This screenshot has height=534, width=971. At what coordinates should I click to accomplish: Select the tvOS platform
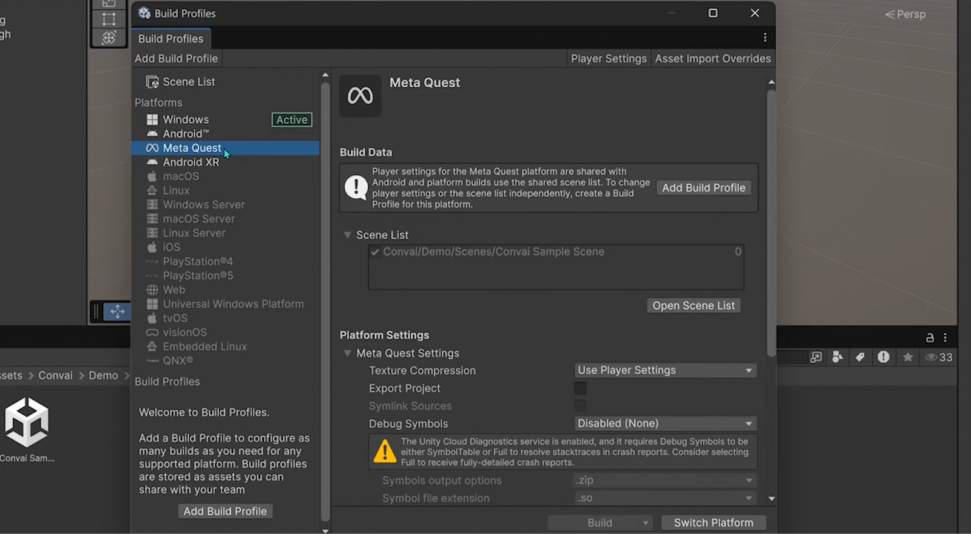tap(225, 318)
